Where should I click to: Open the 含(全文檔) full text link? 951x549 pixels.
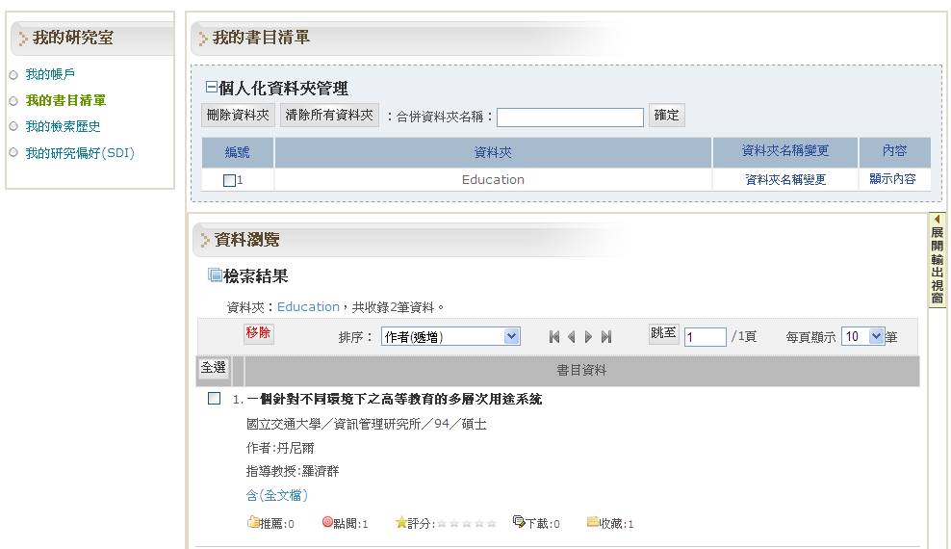coord(277,495)
